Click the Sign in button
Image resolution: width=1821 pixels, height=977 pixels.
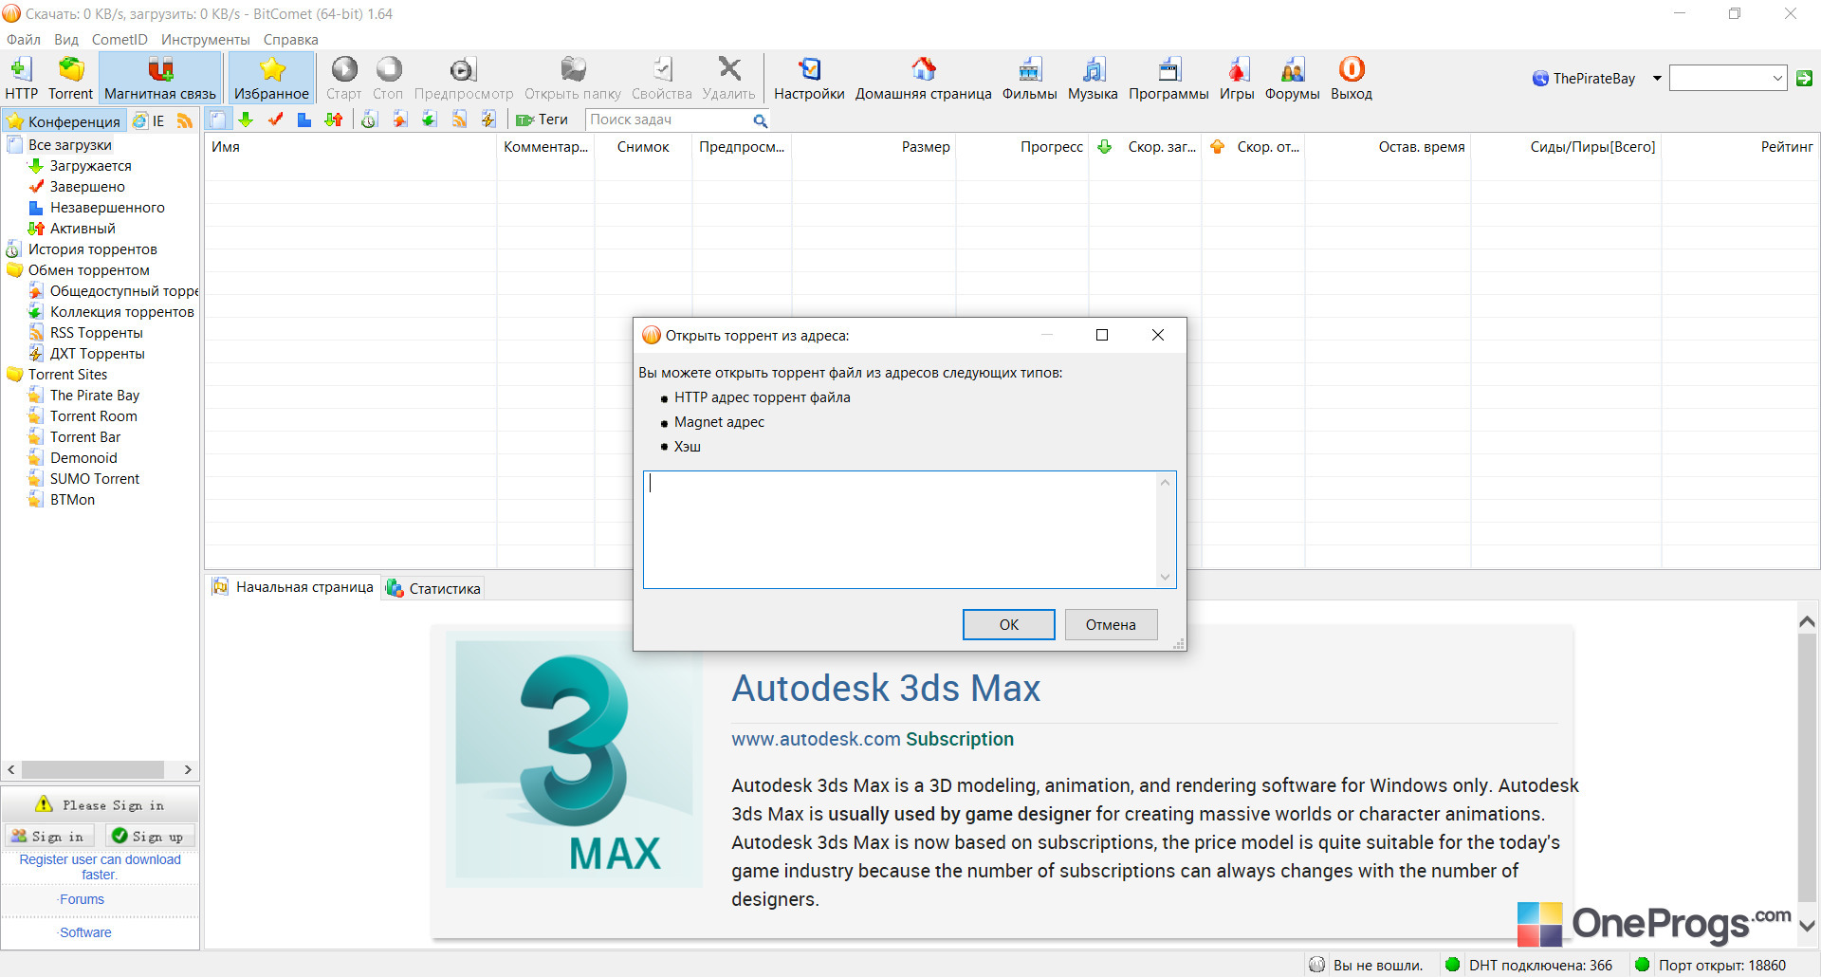pos(47,836)
